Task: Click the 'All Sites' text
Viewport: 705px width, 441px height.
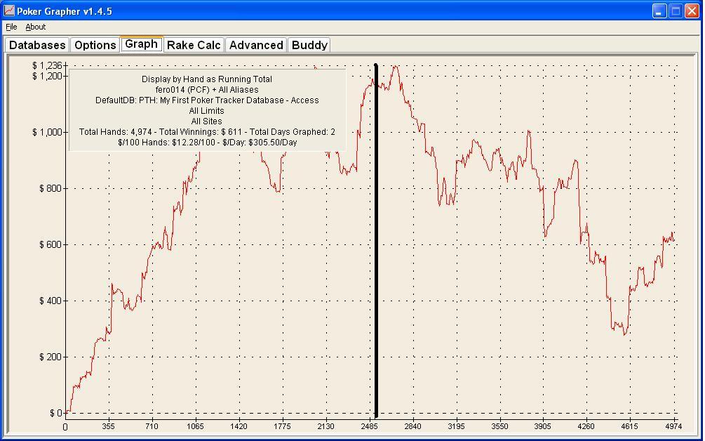Action: click(207, 121)
